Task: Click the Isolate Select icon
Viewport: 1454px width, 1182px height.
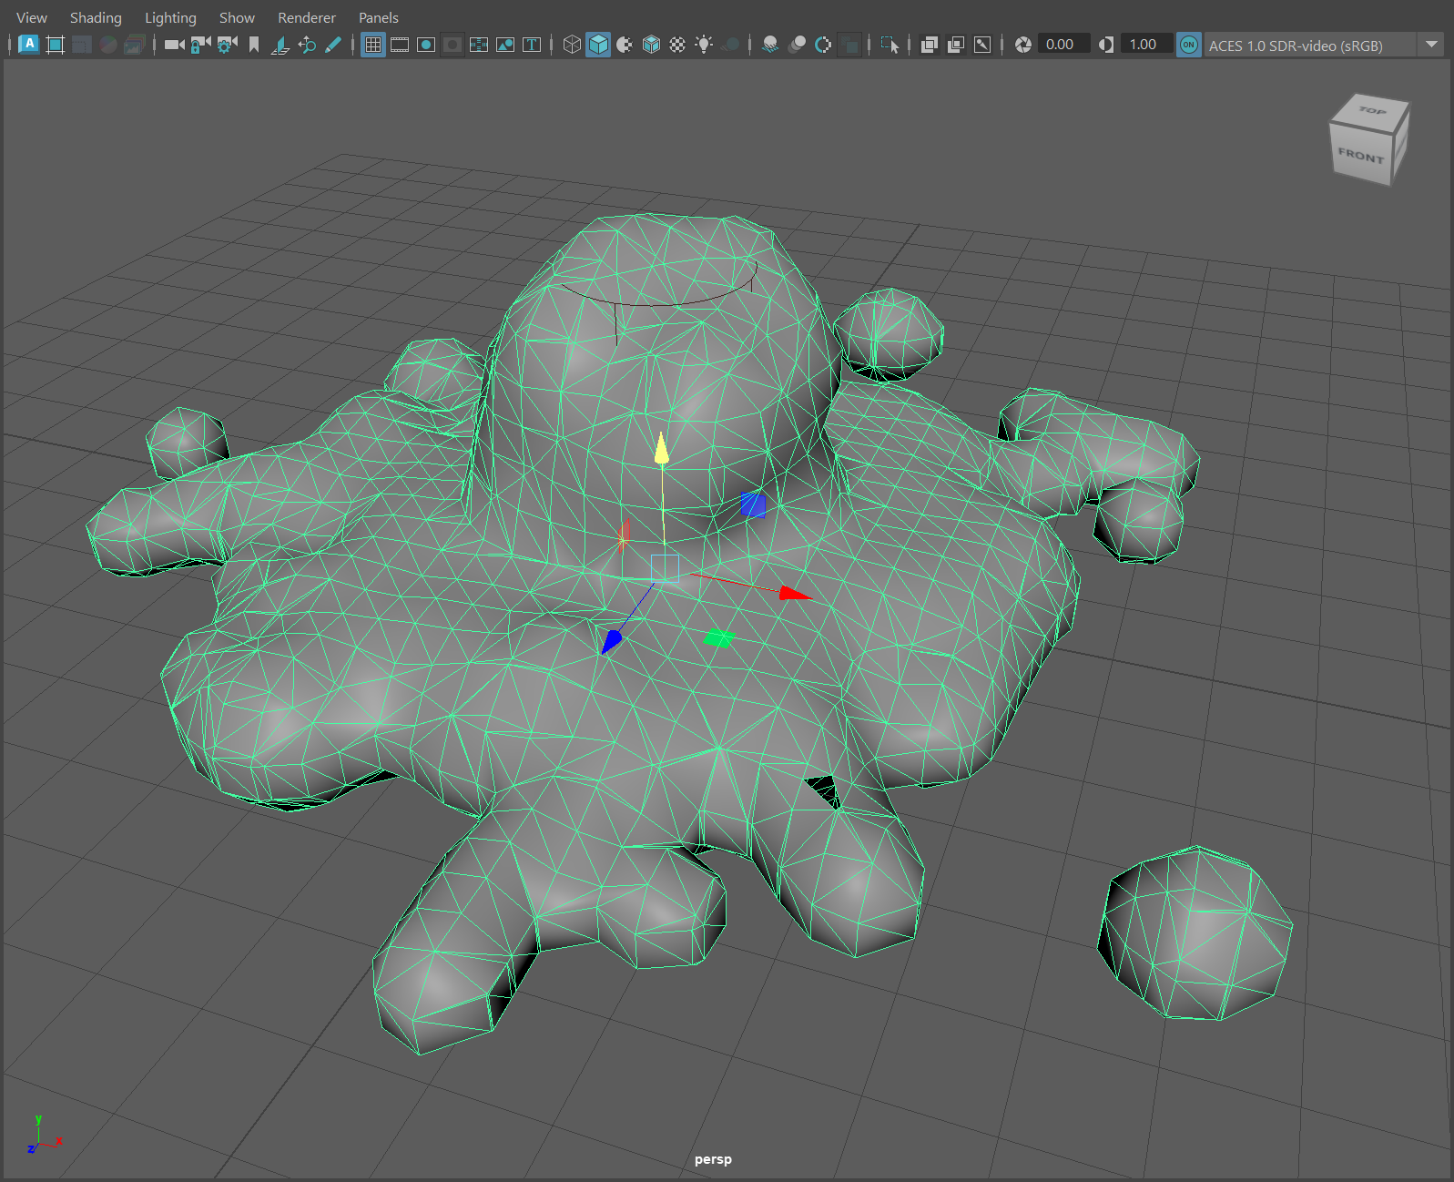Action: click(x=890, y=45)
